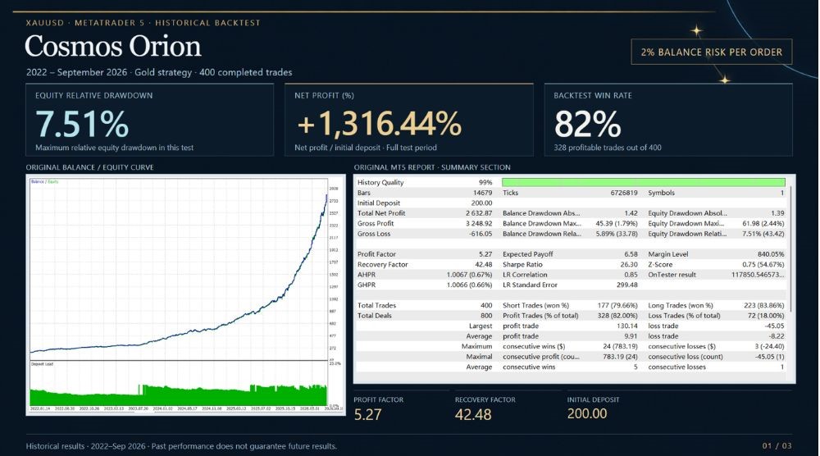Image resolution: width=820 pixels, height=456 pixels.
Task: Click Equity Drawdown Relative value 7.51% (43.42)
Action: click(x=763, y=234)
